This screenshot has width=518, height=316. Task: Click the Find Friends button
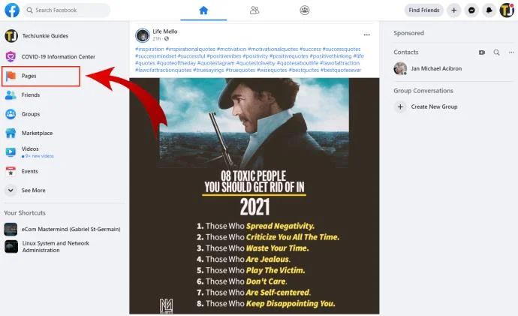click(x=424, y=11)
